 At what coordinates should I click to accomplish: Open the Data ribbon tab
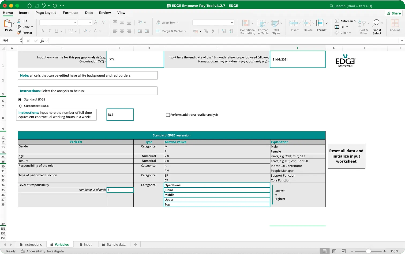click(x=89, y=13)
